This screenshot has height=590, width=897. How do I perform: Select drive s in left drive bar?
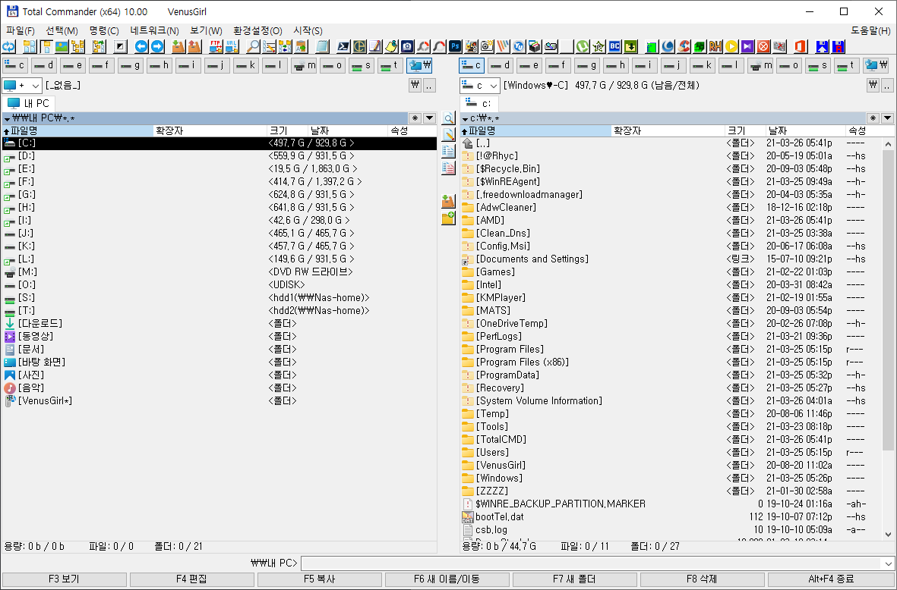click(362, 66)
